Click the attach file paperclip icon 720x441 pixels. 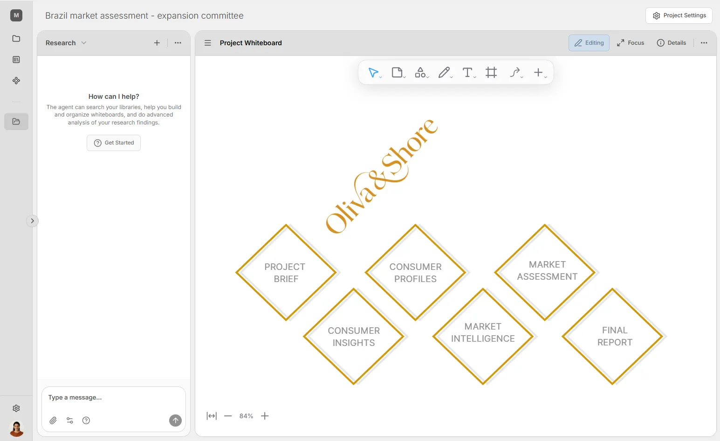(x=53, y=420)
